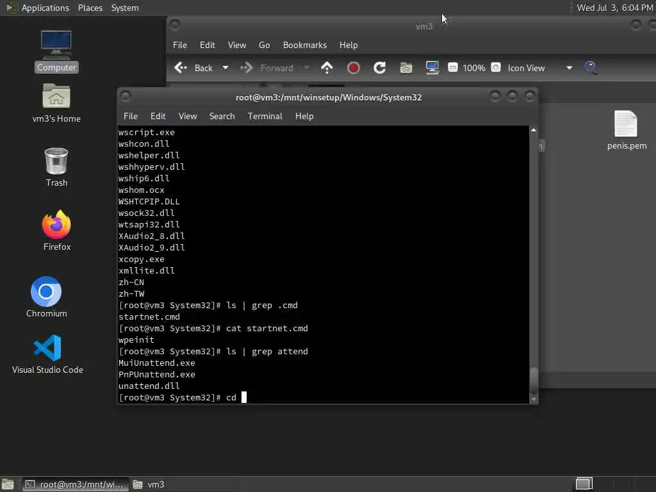Click the red Stop loading icon
This screenshot has height=492, width=656.
[353, 68]
